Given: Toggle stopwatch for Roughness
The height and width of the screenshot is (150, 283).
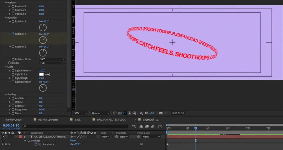Looking at the screenshot, I should 13,110.
